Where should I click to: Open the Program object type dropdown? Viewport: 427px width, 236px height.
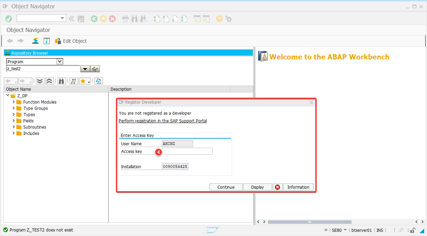click(x=60, y=62)
